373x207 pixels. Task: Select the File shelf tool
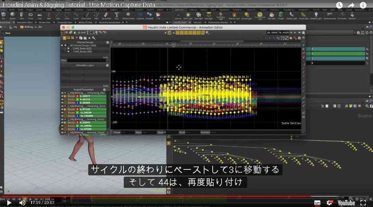tap(158, 15)
